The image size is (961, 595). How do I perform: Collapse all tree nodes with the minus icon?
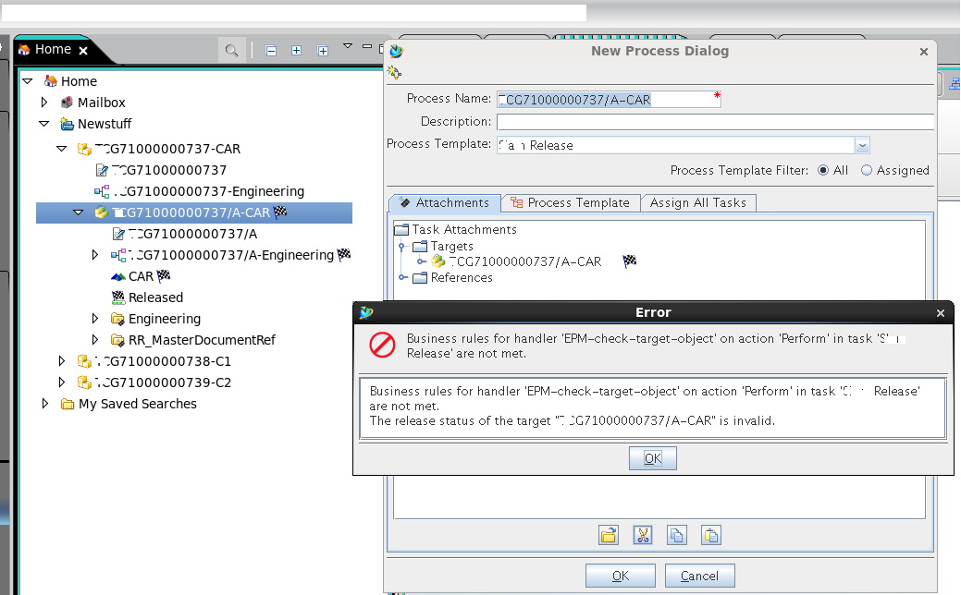pos(269,50)
